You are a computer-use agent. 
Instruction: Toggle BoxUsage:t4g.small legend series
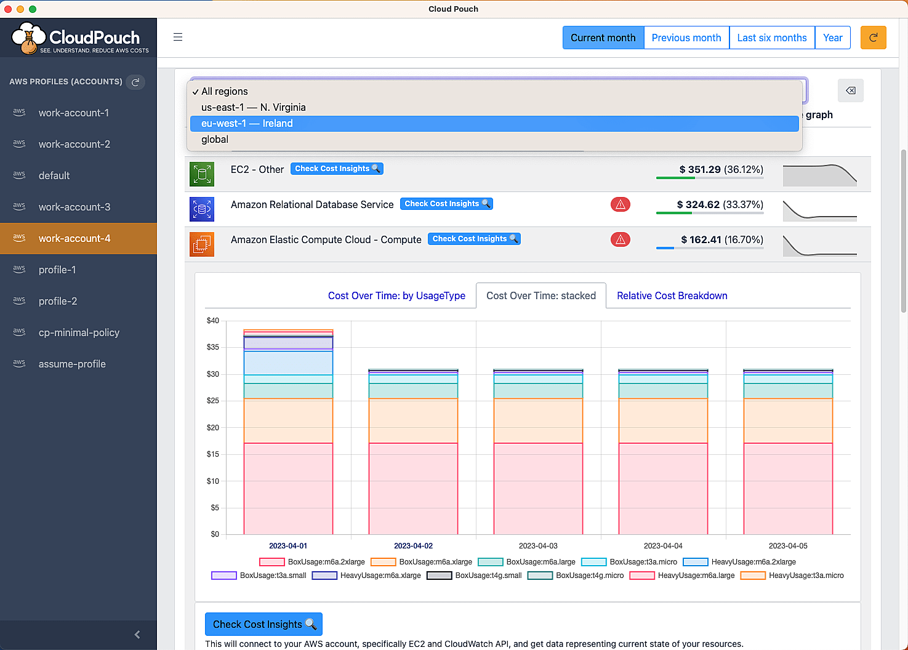coord(474,576)
